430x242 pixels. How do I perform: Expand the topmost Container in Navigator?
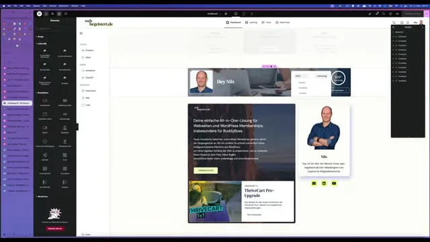(x=393, y=36)
